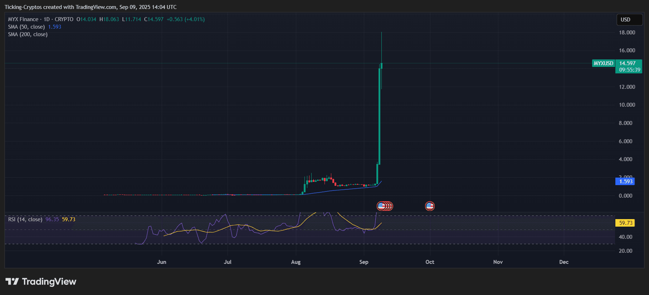The image size is (649, 295).
Task: Click the 1.593 value beside SMA 50 legend
Action: tap(55, 27)
